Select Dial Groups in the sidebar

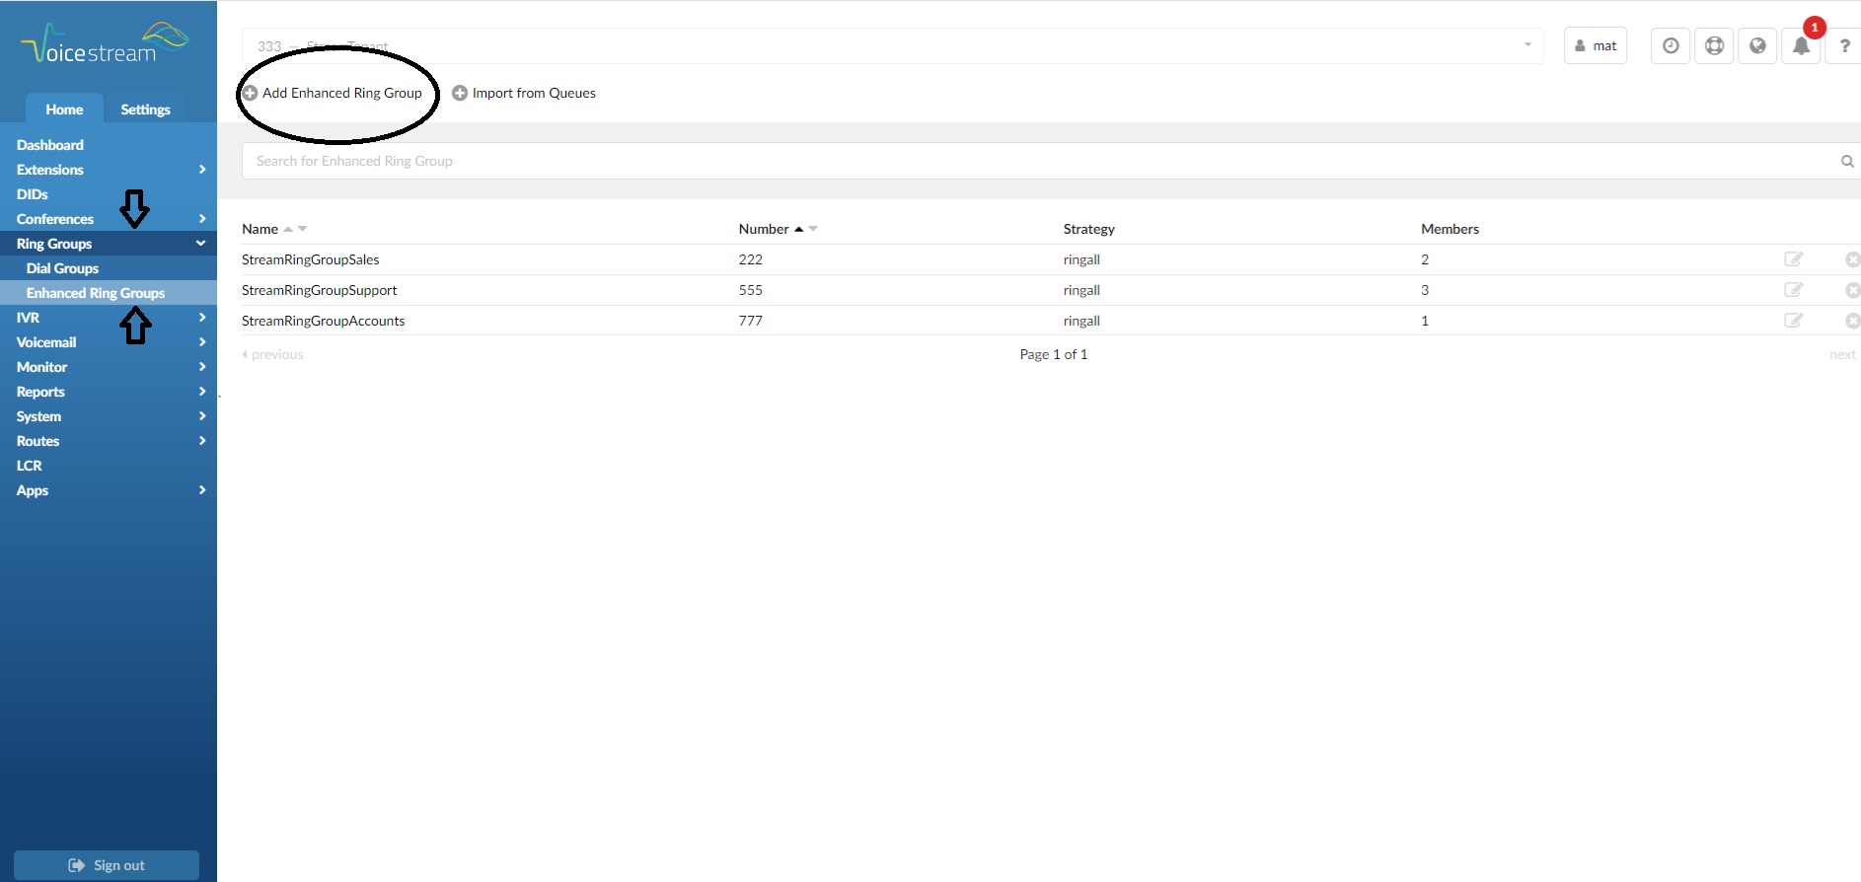click(x=63, y=268)
